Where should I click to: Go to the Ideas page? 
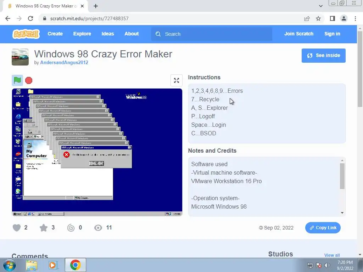108,34
